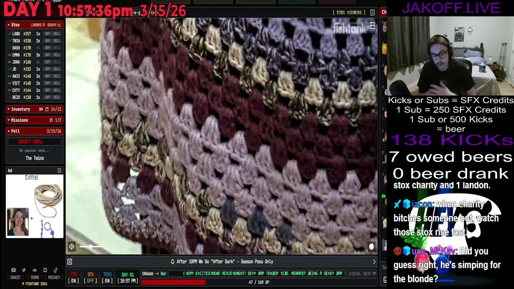Screen dimensions: 514x289
Task: Sell LAND stock
Action: pos(57,34)
